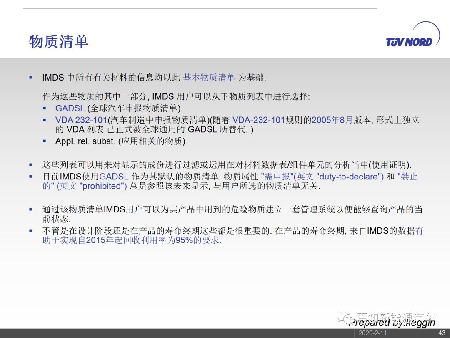
Task: Click the Appl. rel. subst. list item
Action: click(x=120, y=141)
